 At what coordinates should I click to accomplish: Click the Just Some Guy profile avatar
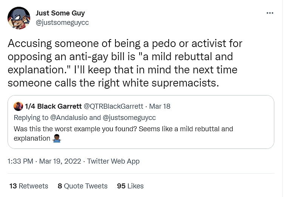point(19,18)
